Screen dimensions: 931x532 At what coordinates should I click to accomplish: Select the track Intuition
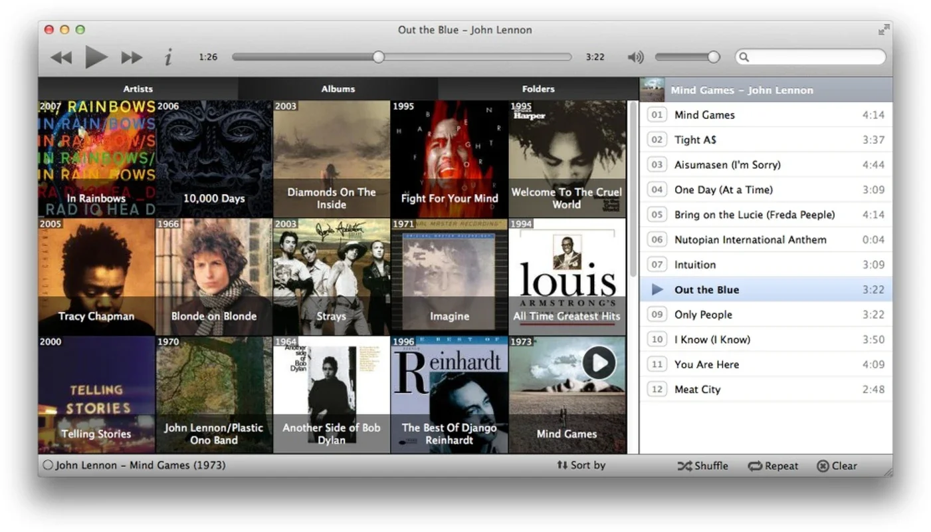[x=766, y=265]
